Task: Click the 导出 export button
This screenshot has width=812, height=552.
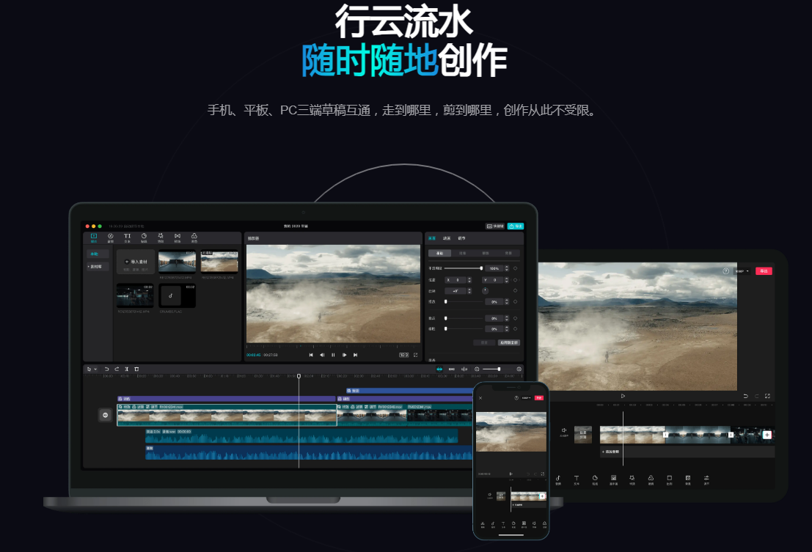Action: click(x=516, y=226)
